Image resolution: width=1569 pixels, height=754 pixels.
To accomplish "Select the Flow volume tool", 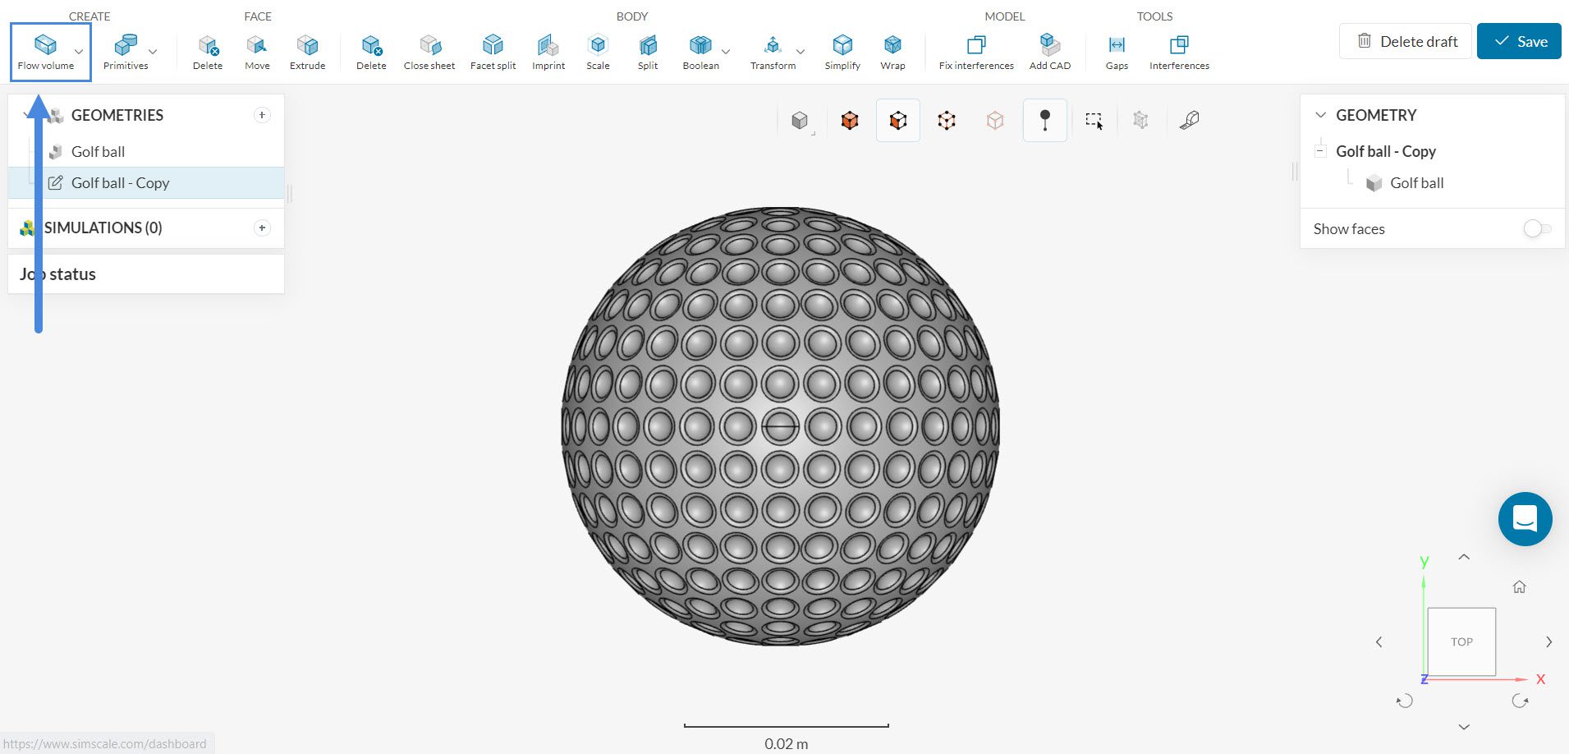I will (x=45, y=52).
